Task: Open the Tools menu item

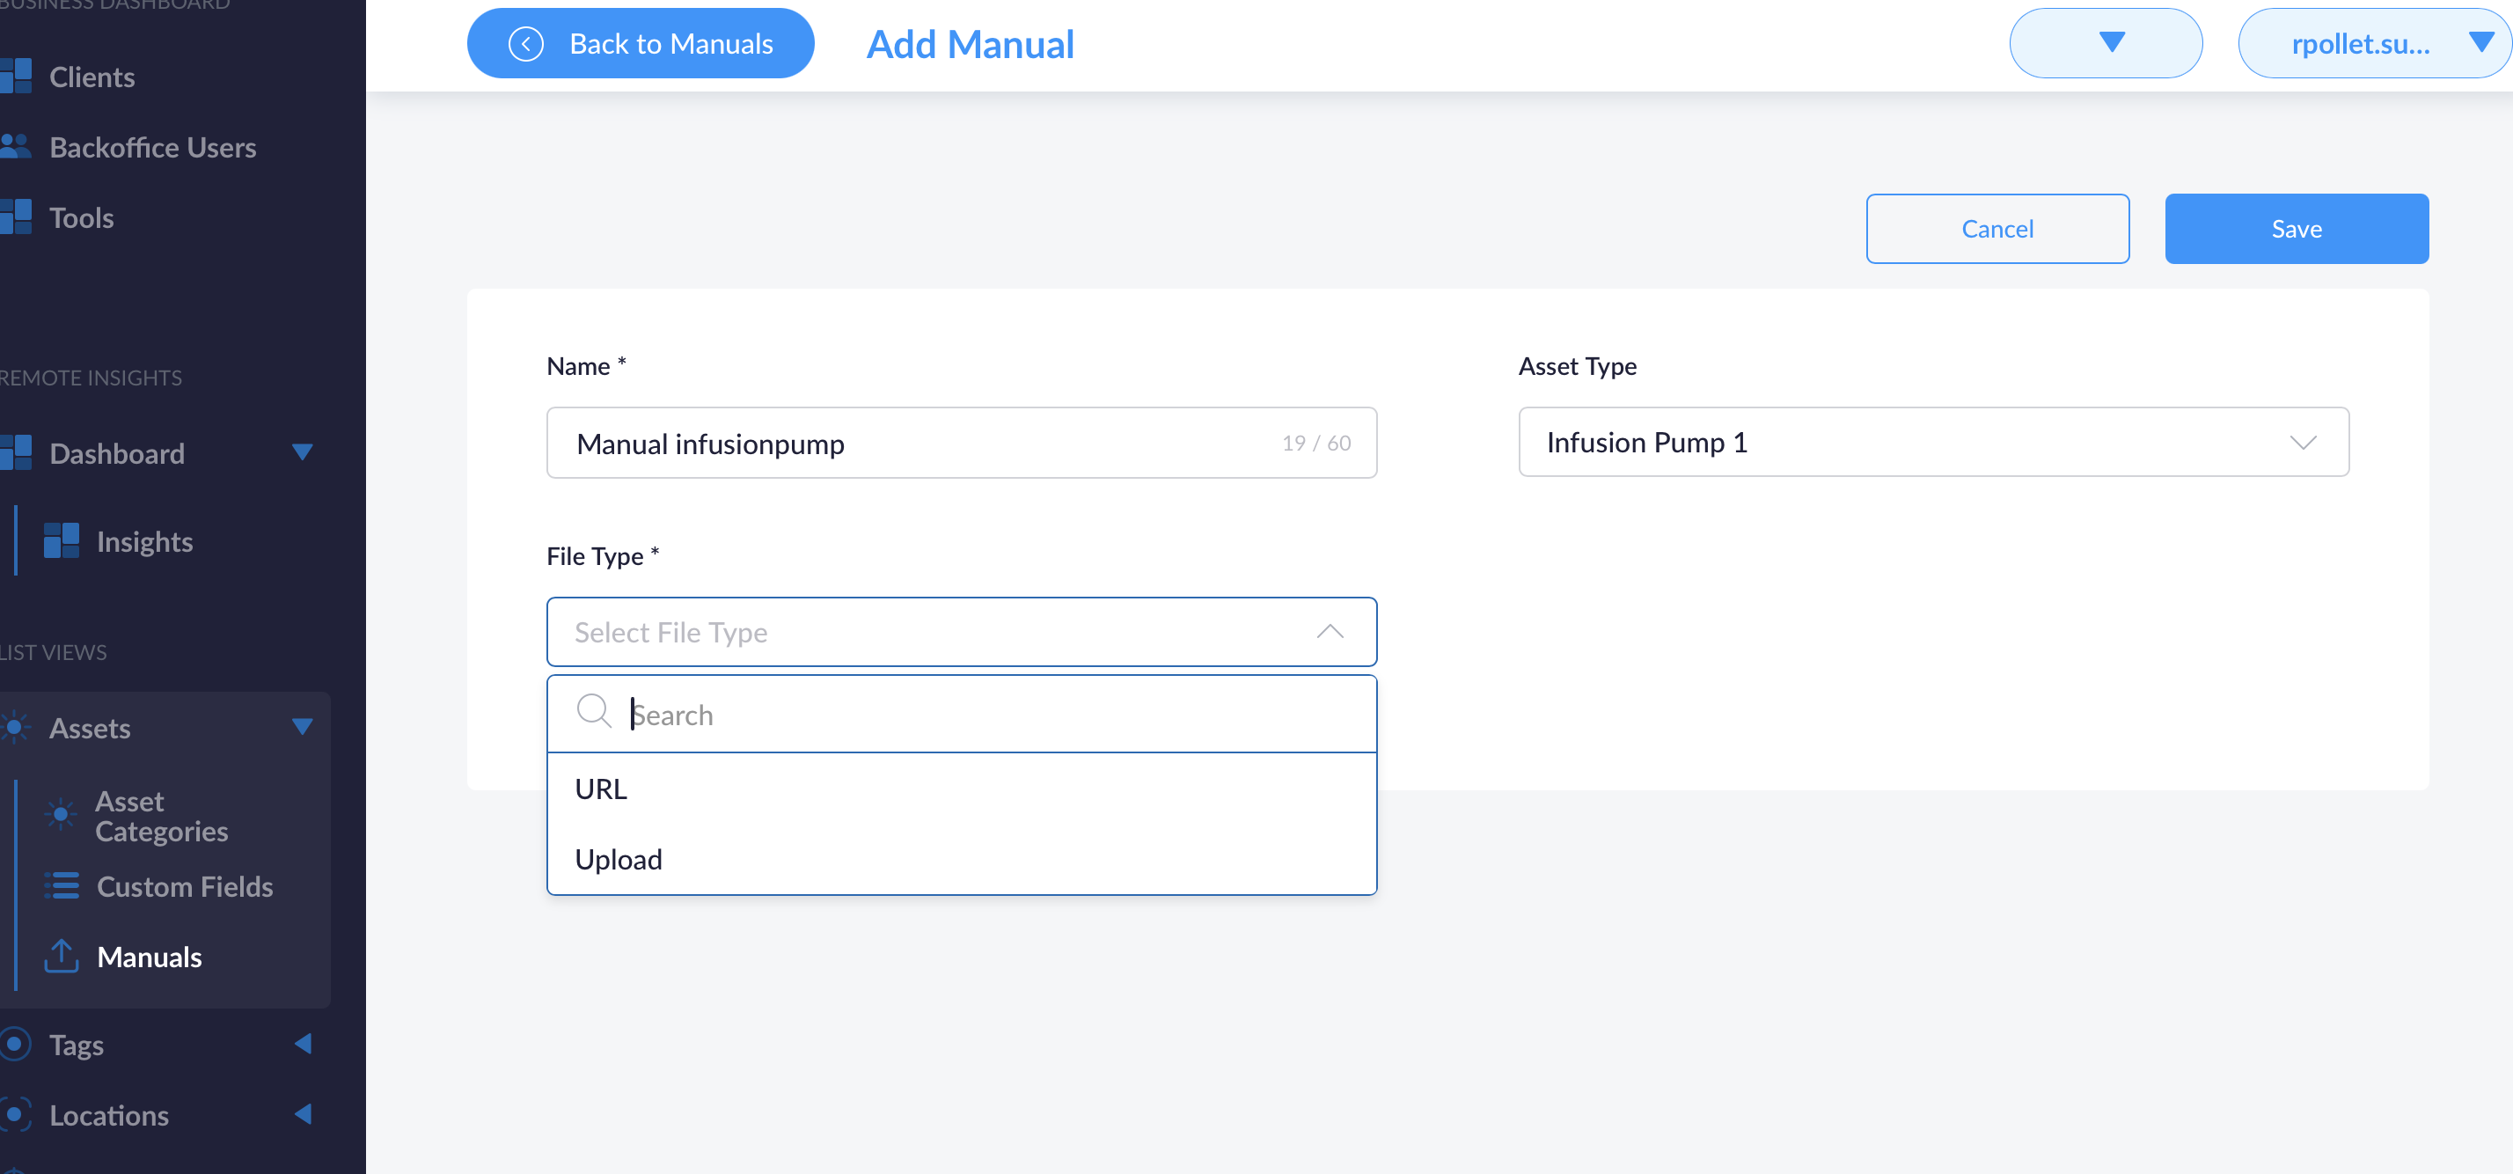Action: coord(81,216)
